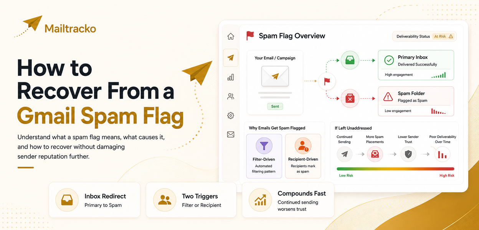The width and height of the screenshot is (479, 230).
Task: Click the Deliverability Status badge
Action: coord(424,36)
